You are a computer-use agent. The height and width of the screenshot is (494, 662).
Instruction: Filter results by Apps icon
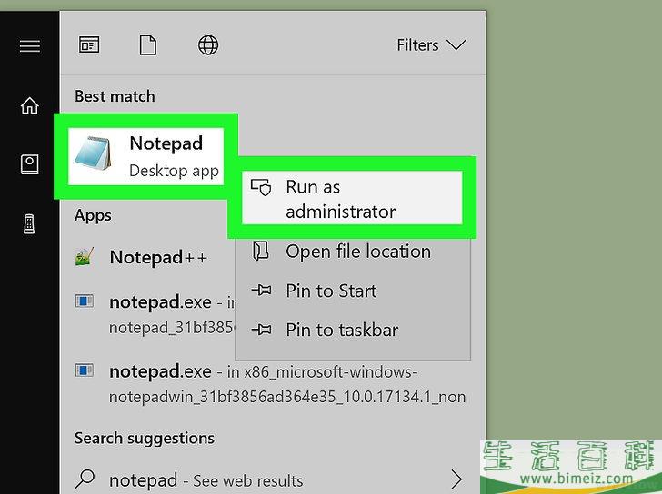89,44
